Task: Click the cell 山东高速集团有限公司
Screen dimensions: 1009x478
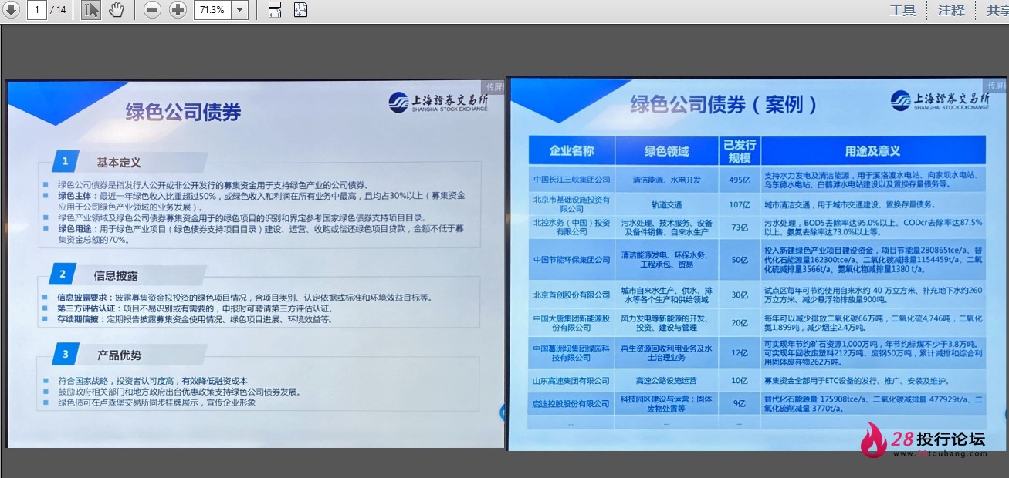Action: (x=571, y=380)
